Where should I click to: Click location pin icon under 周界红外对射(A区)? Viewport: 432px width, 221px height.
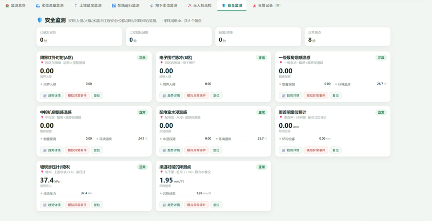tap(42, 63)
